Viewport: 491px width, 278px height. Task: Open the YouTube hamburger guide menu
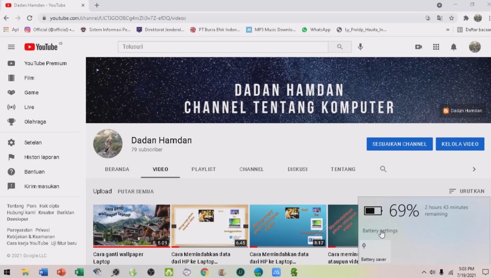tap(11, 47)
